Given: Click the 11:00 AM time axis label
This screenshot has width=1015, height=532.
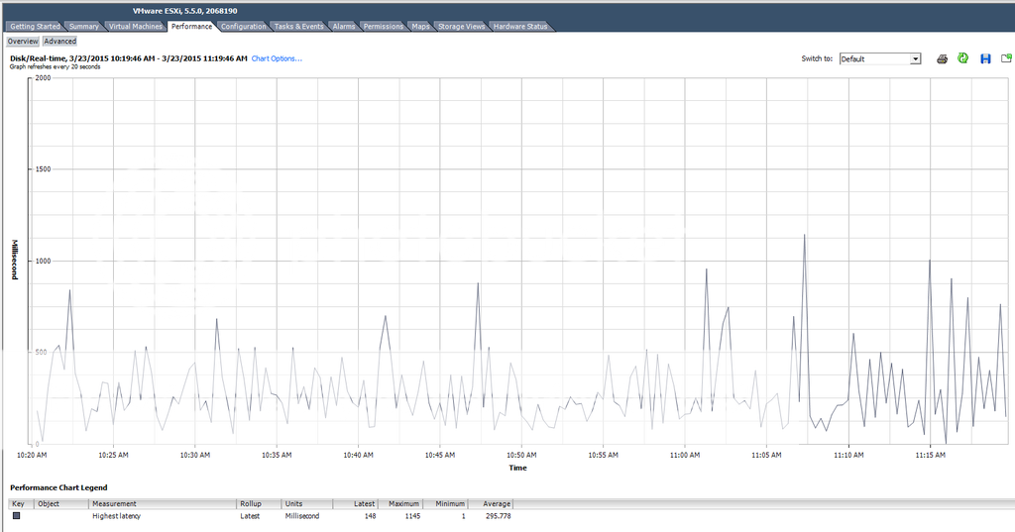Looking at the screenshot, I should pyautogui.click(x=685, y=455).
